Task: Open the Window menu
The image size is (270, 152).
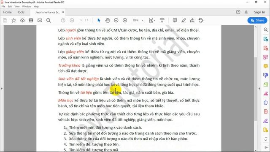Action: coord(27,6)
